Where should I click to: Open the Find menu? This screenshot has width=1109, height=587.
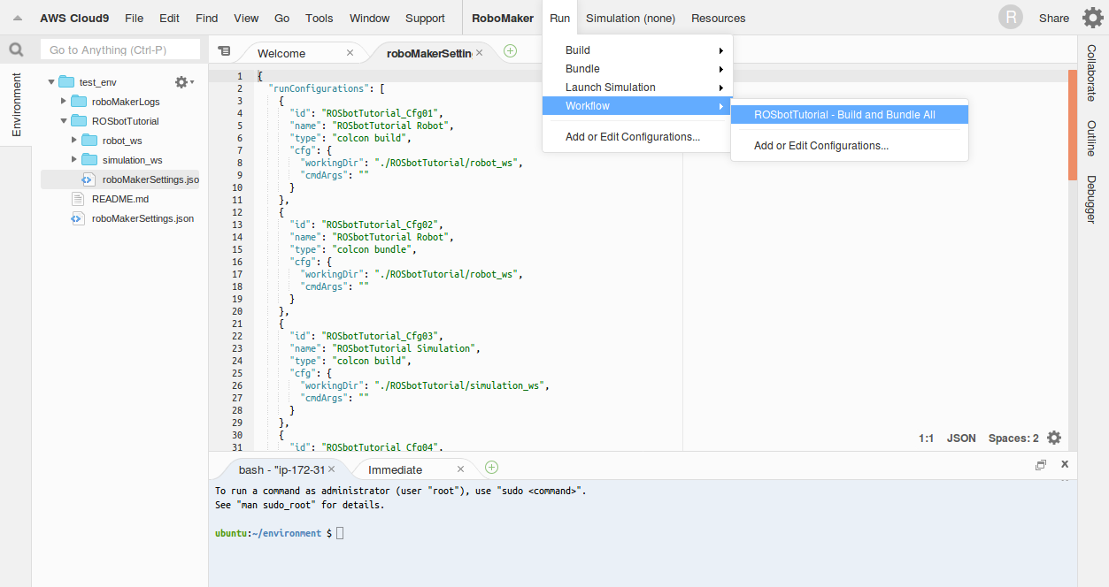(x=206, y=18)
